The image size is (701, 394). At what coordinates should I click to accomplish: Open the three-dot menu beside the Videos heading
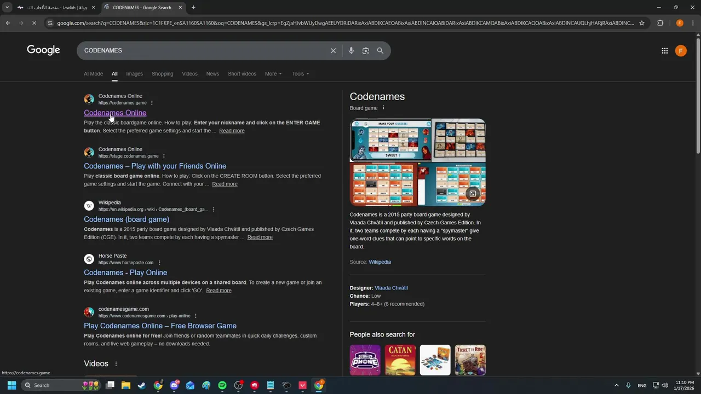tap(116, 364)
